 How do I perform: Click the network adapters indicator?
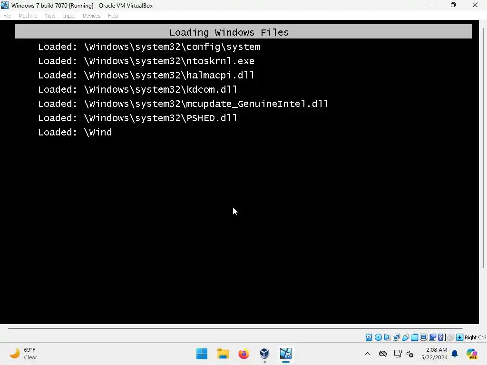pos(396,337)
